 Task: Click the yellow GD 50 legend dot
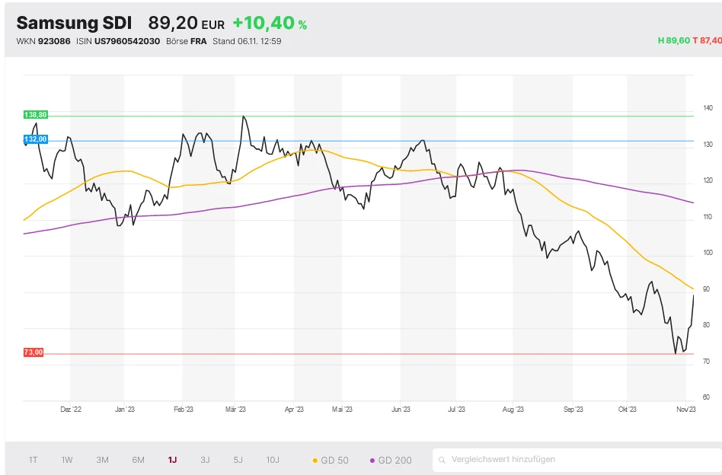(x=315, y=461)
